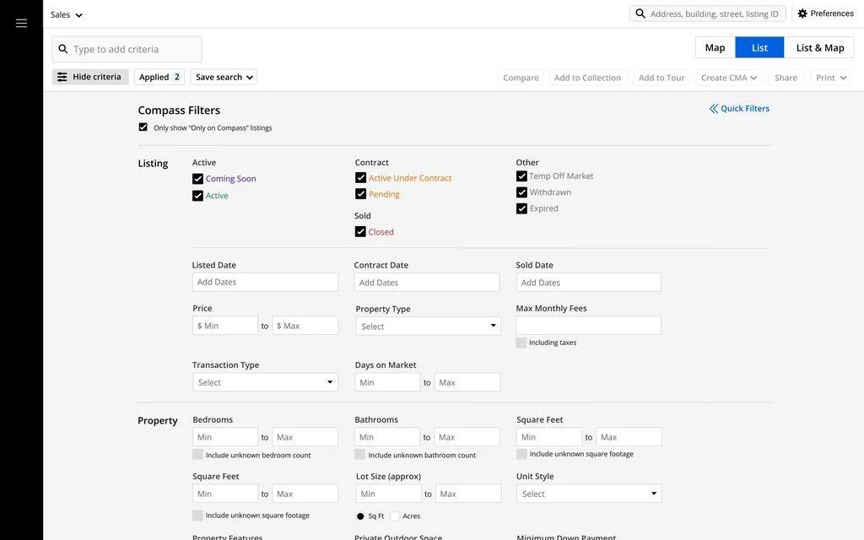Click the Price $ Max field
864x540 pixels.
(x=305, y=326)
